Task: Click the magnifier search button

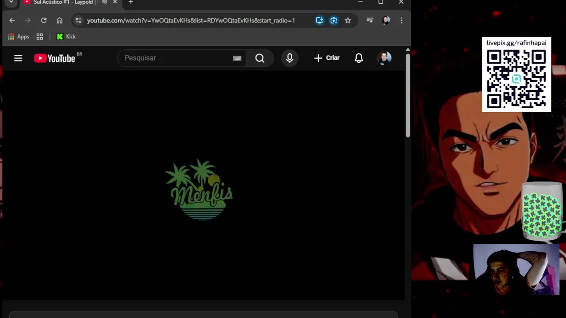Action: tap(260, 58)
